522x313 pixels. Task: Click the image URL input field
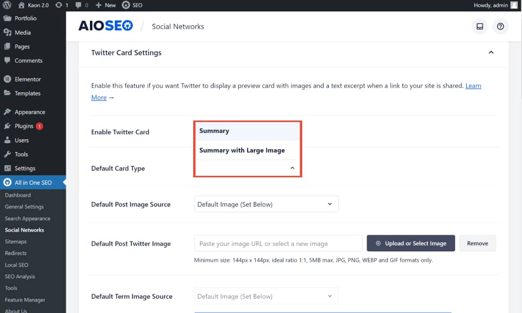[278, 244]
